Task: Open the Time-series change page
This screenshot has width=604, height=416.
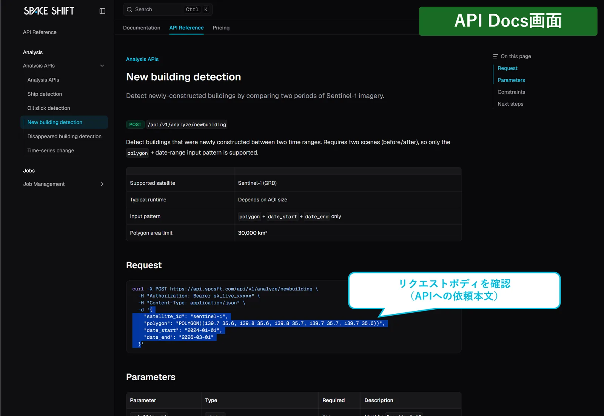Action: coord(51,150)
